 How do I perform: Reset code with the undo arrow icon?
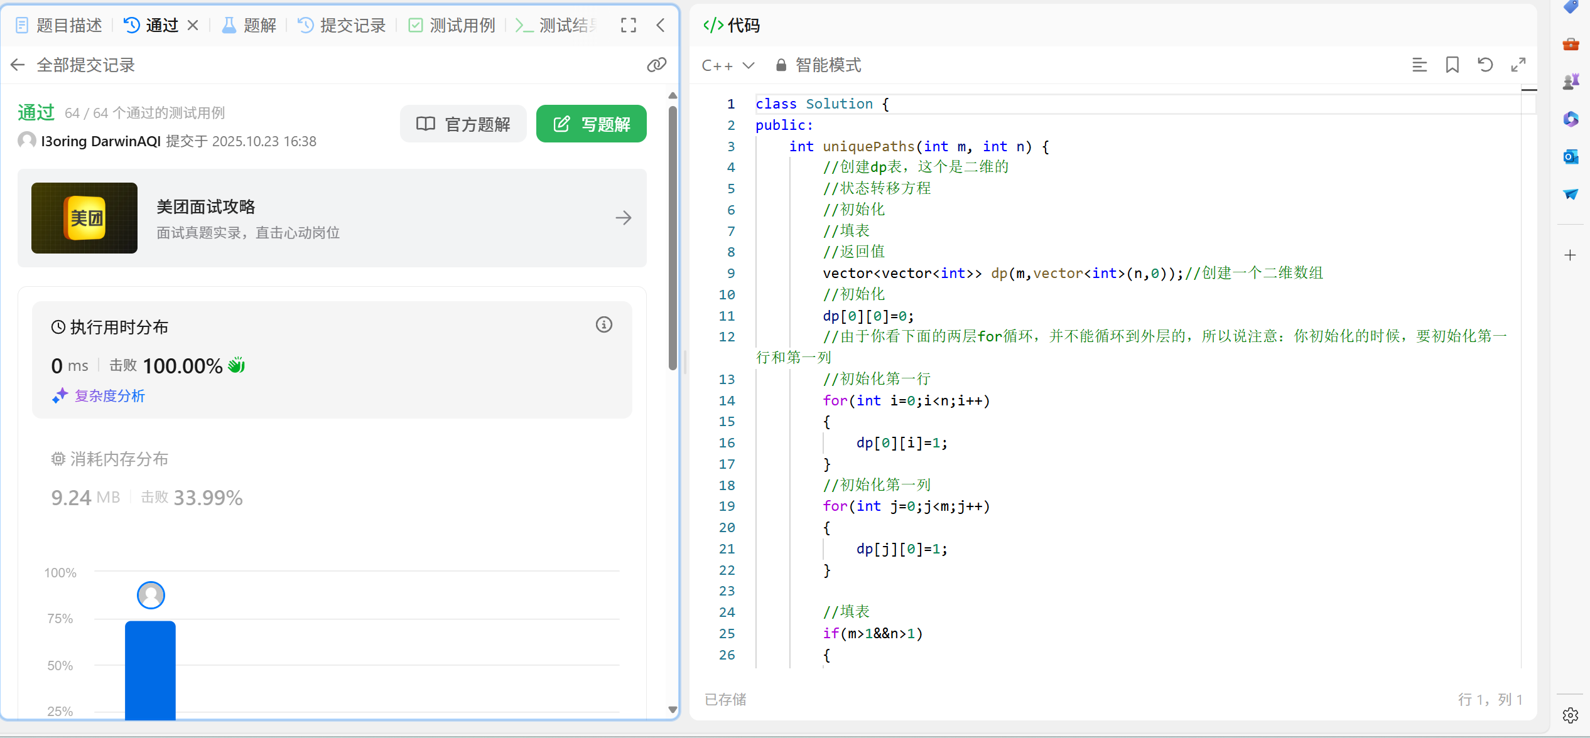pyautogui.click(x=1485, y=65)
